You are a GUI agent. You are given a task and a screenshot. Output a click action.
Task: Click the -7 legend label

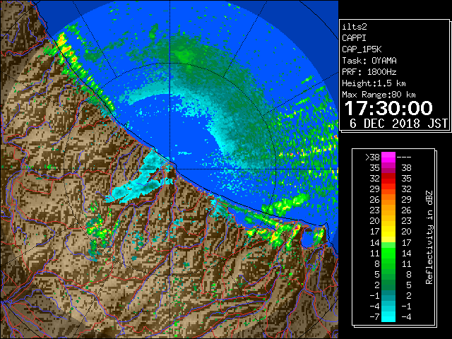[x=374, y=317]
